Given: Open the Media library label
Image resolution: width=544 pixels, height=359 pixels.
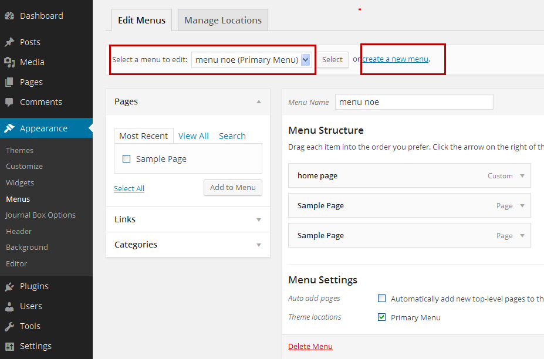Looking at the screenshot, I should [x=32, y=62].
